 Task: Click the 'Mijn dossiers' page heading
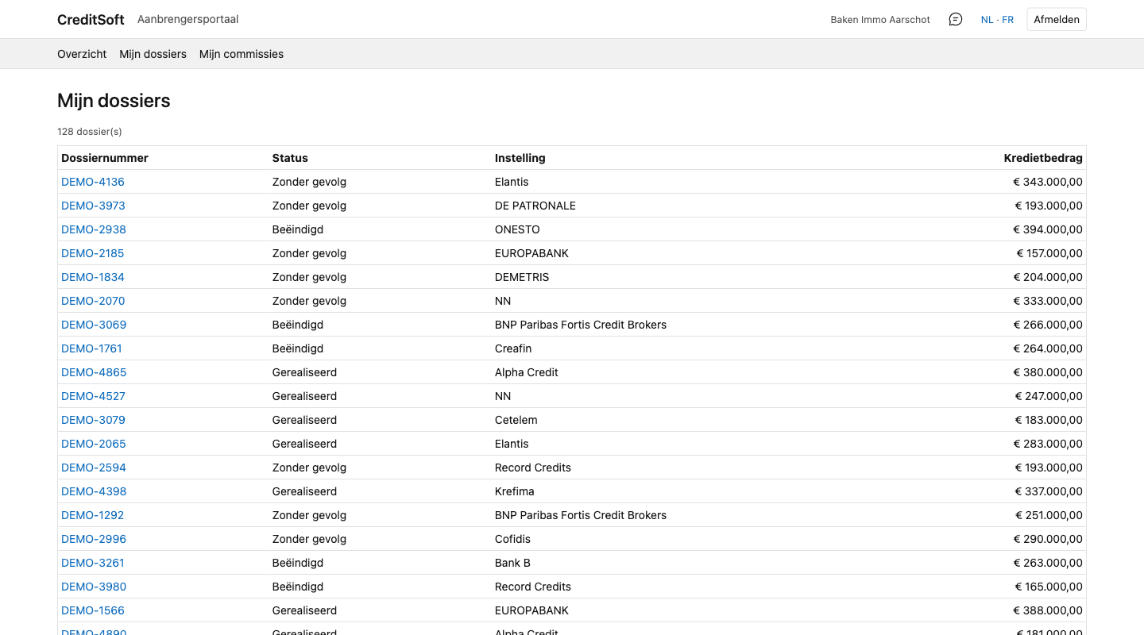[x=114, y=101]
